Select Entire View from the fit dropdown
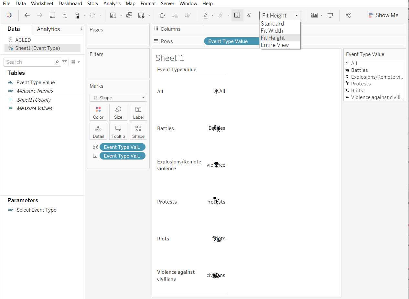Image resolution: width=409 pixels, height=299 pixels. [274, 45]
